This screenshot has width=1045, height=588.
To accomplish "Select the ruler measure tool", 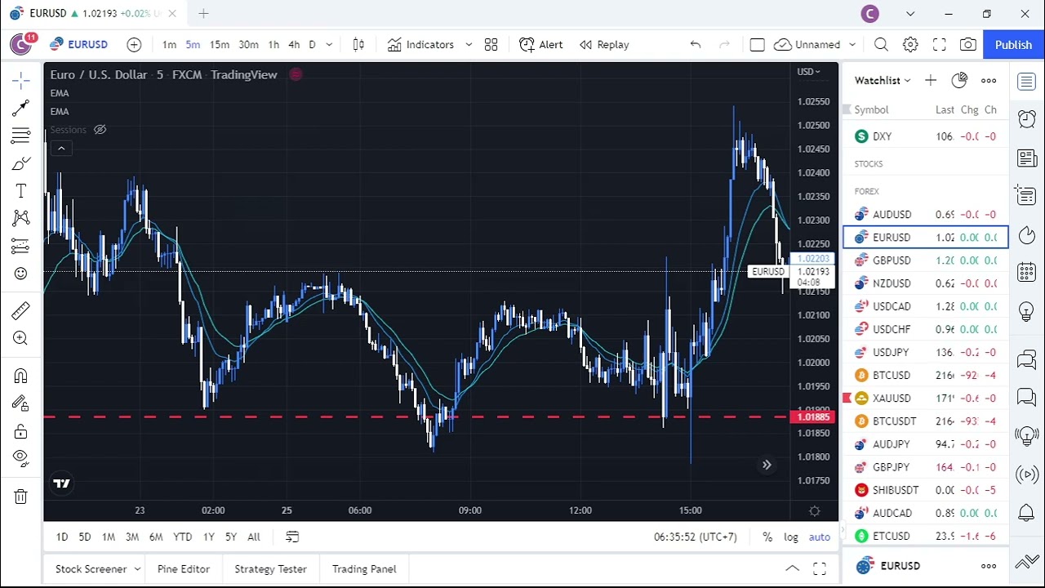I will 21,310.
